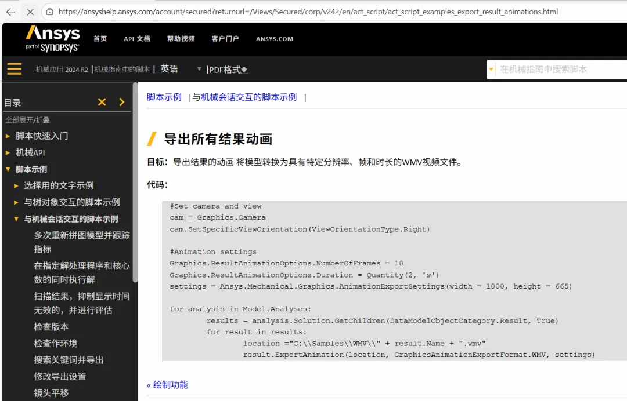Open the 机械API tree entry

30,153
